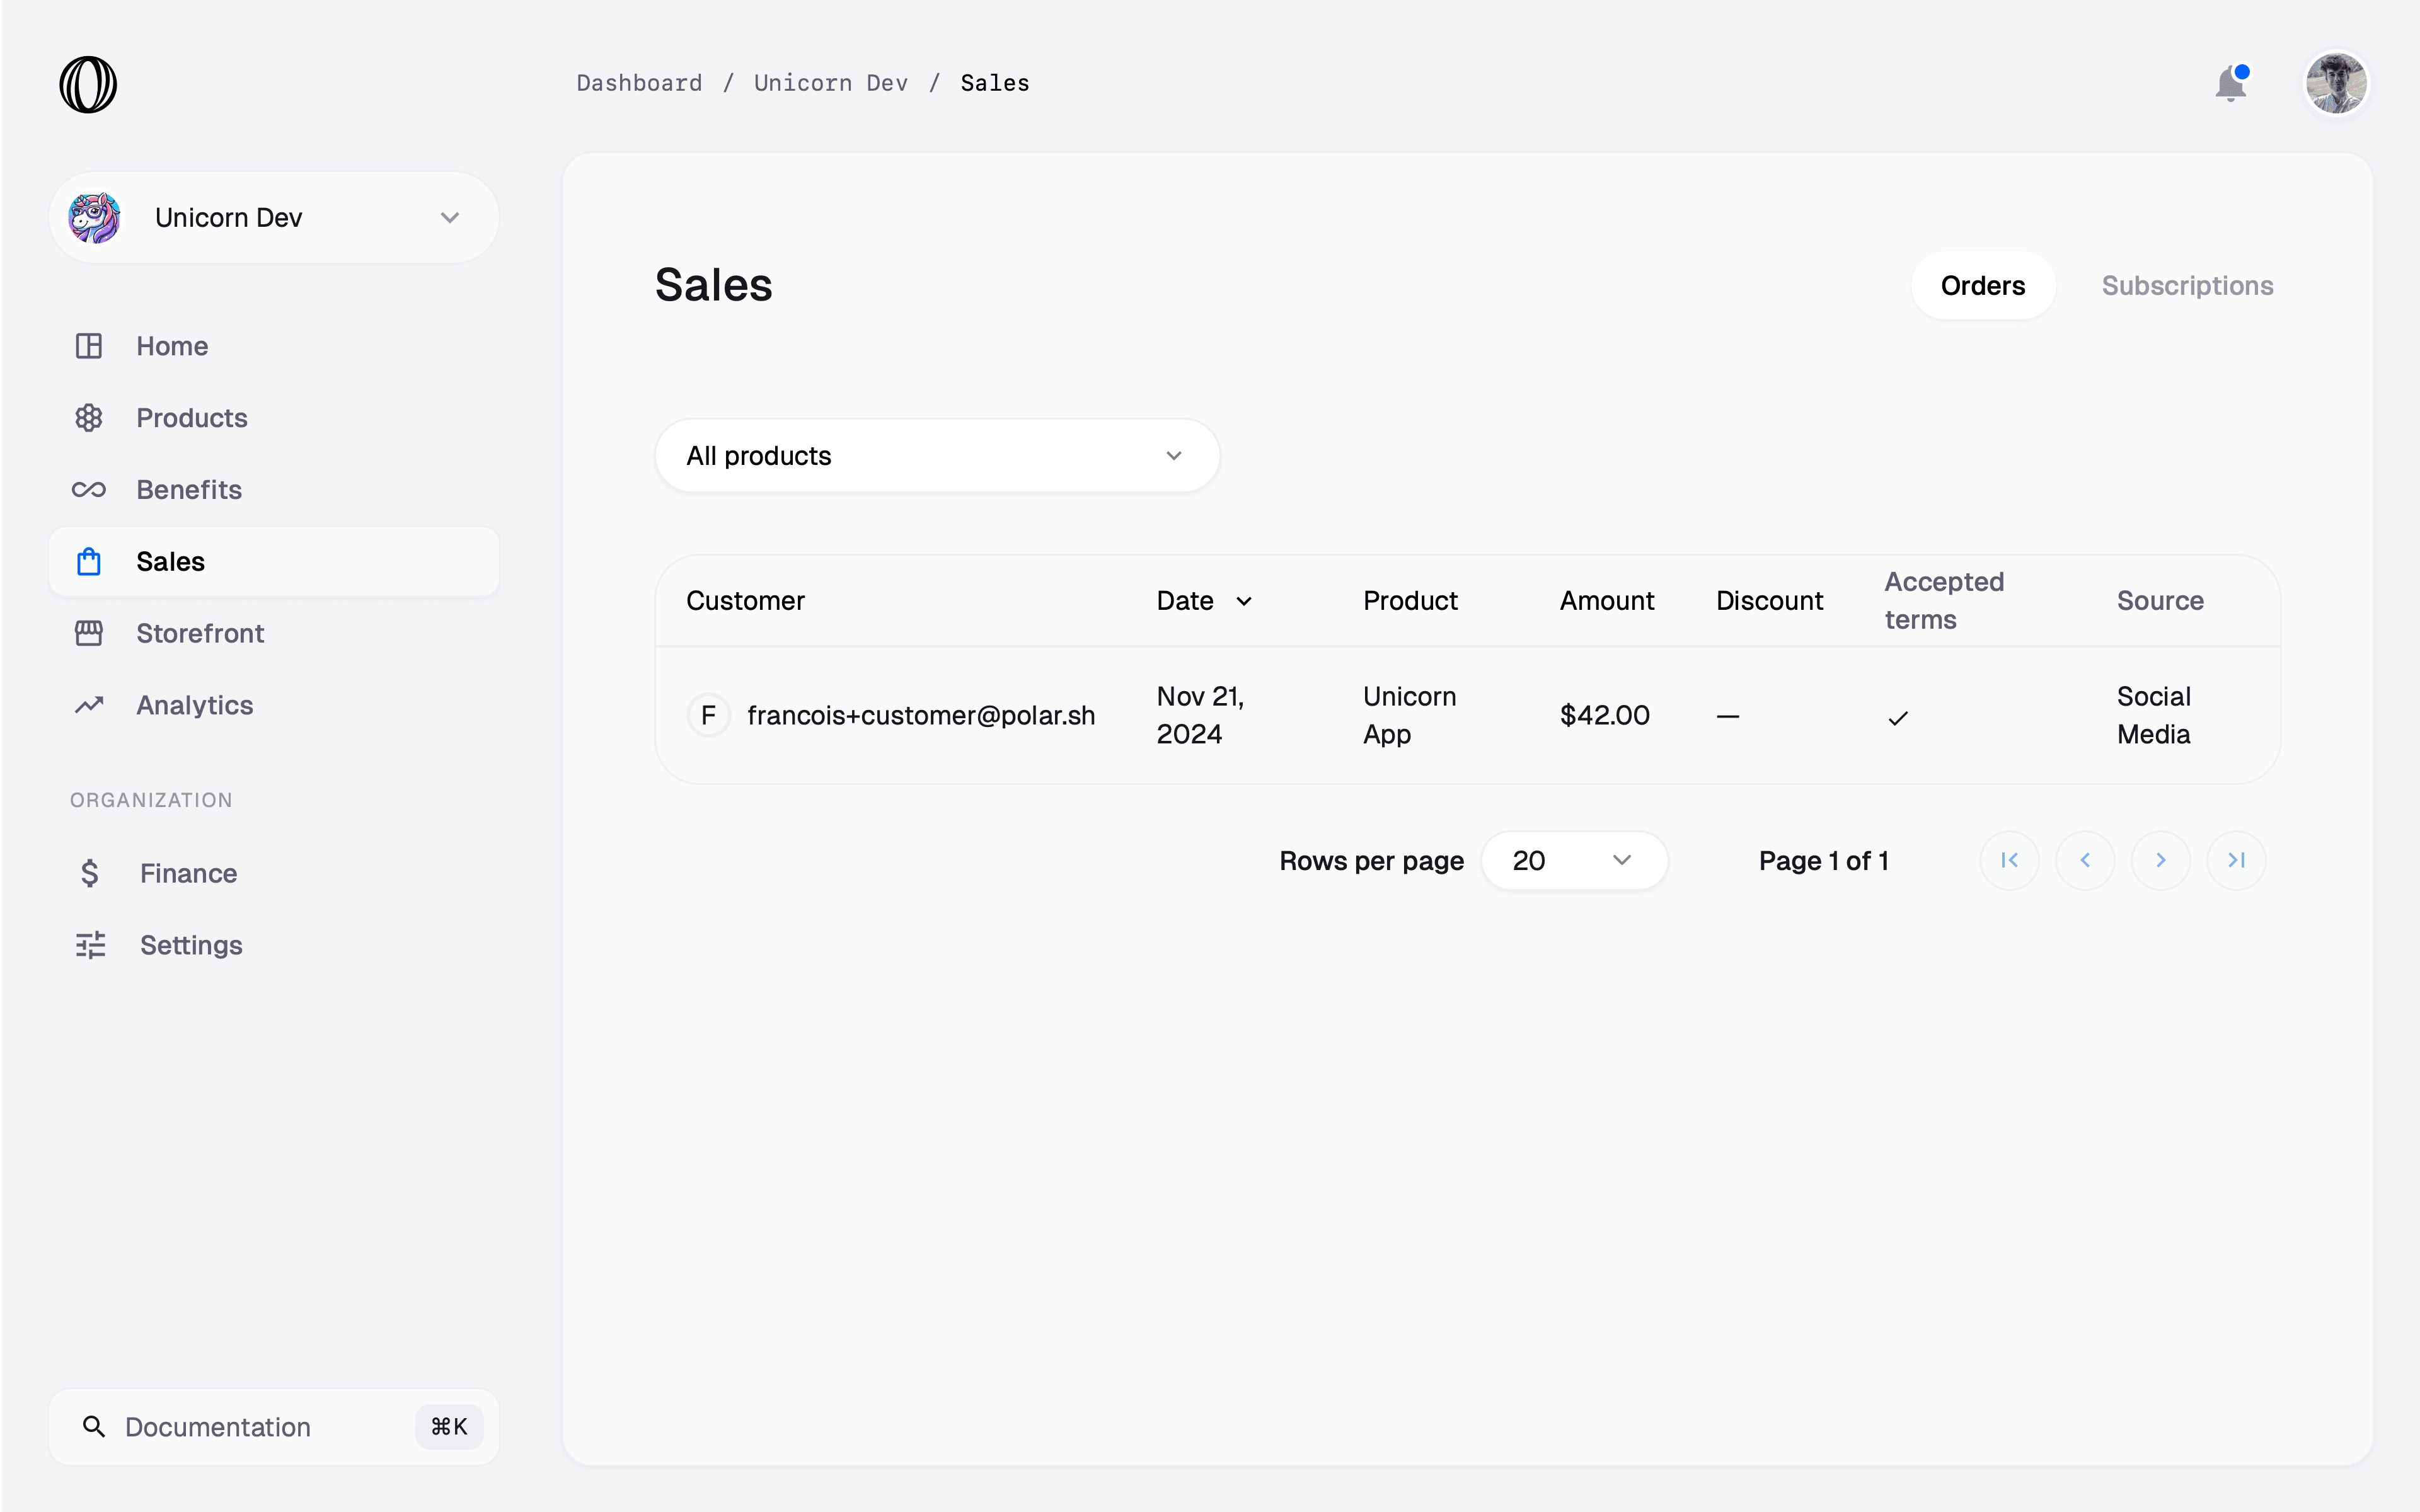The image size is (2420, 1512).
Task: Click the Sales page heading
Action: point(713,286)
